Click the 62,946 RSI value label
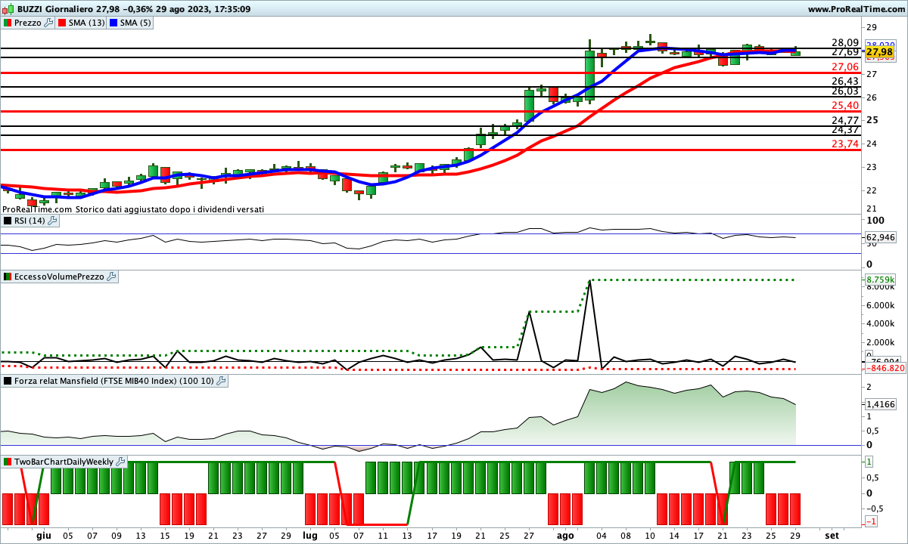This screenshot has height=544, width=908. coord(879,237)
